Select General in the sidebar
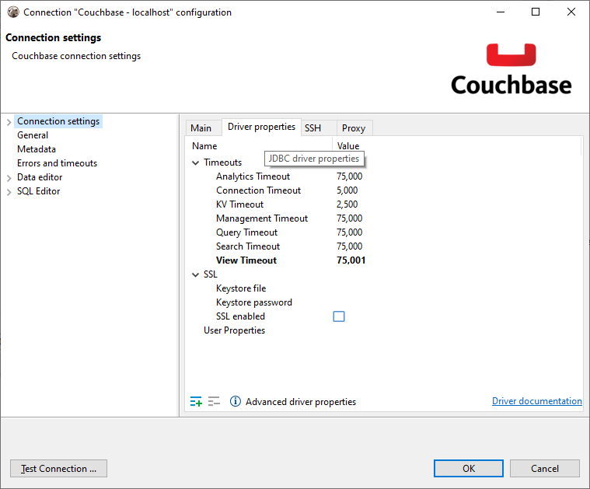The height and width of the screenshot is (489, 590). [x=33, y=135]
